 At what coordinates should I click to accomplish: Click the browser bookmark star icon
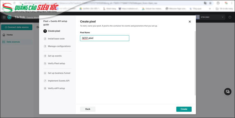click(210, 3)
